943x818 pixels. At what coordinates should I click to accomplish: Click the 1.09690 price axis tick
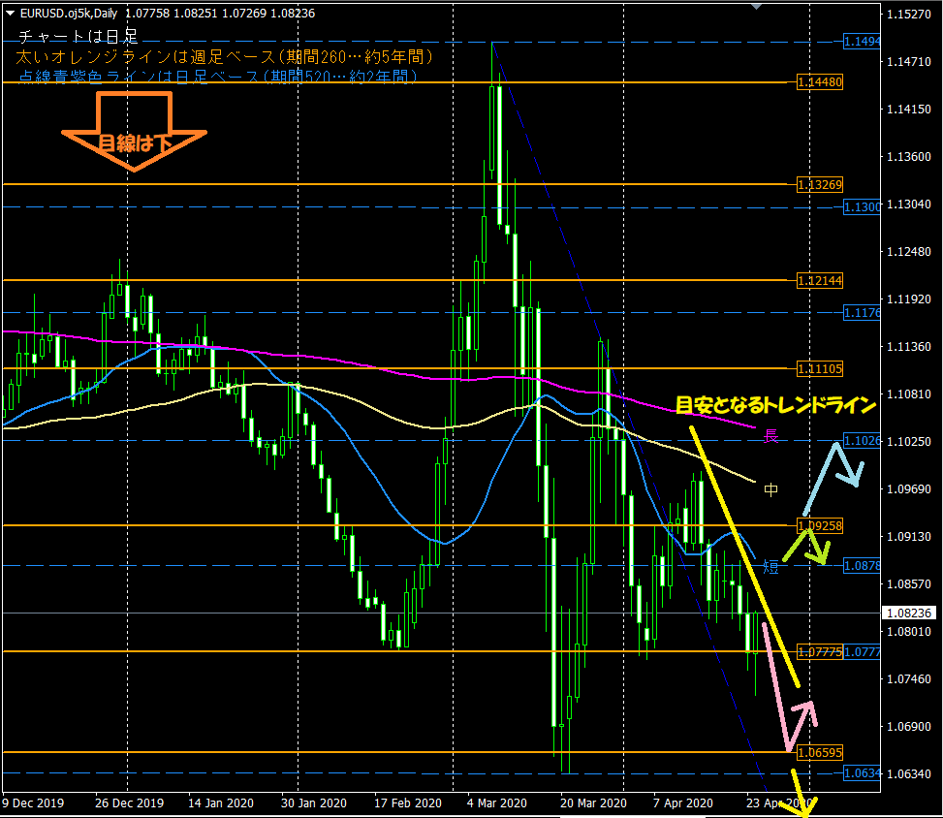tap(909, 489)
